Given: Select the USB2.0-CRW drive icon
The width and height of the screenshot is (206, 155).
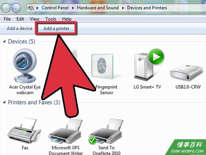Looking at the screenshot, I should point(186,73).
